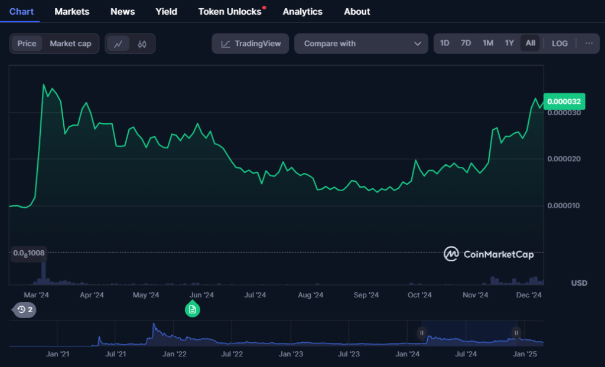Click the Jul '23 label on mini timeline

pos(349,354)
